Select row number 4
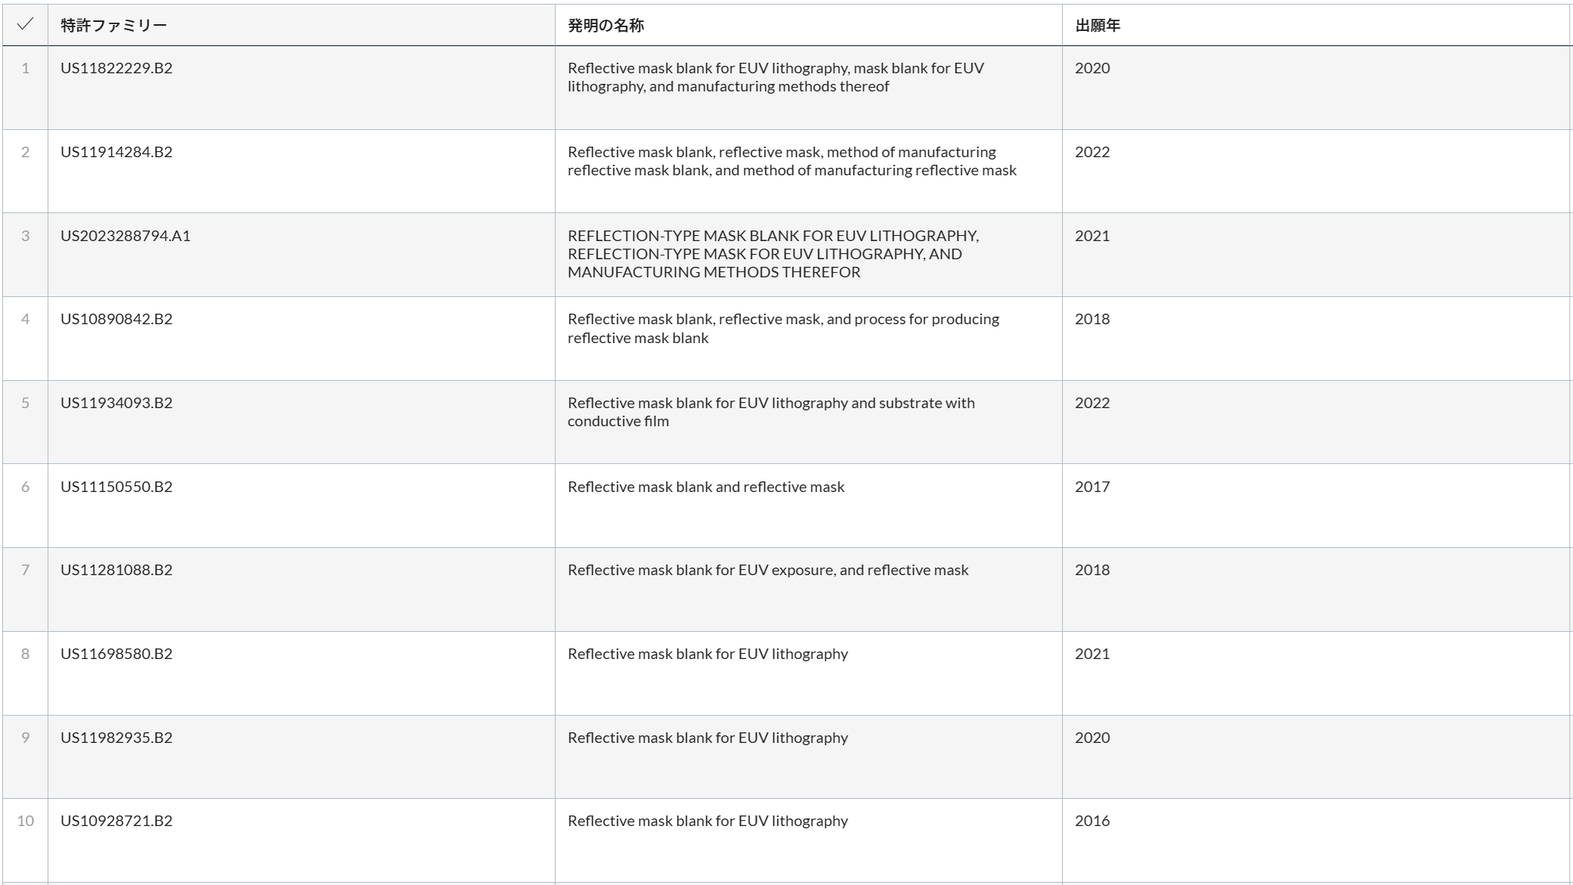1573x885 pixels. tap(26, 319)
